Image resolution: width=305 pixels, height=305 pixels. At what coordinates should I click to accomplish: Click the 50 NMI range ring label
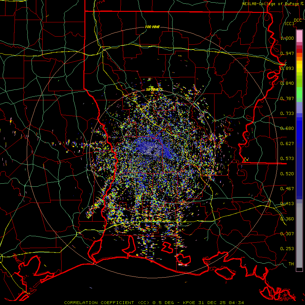coord(152,89)
